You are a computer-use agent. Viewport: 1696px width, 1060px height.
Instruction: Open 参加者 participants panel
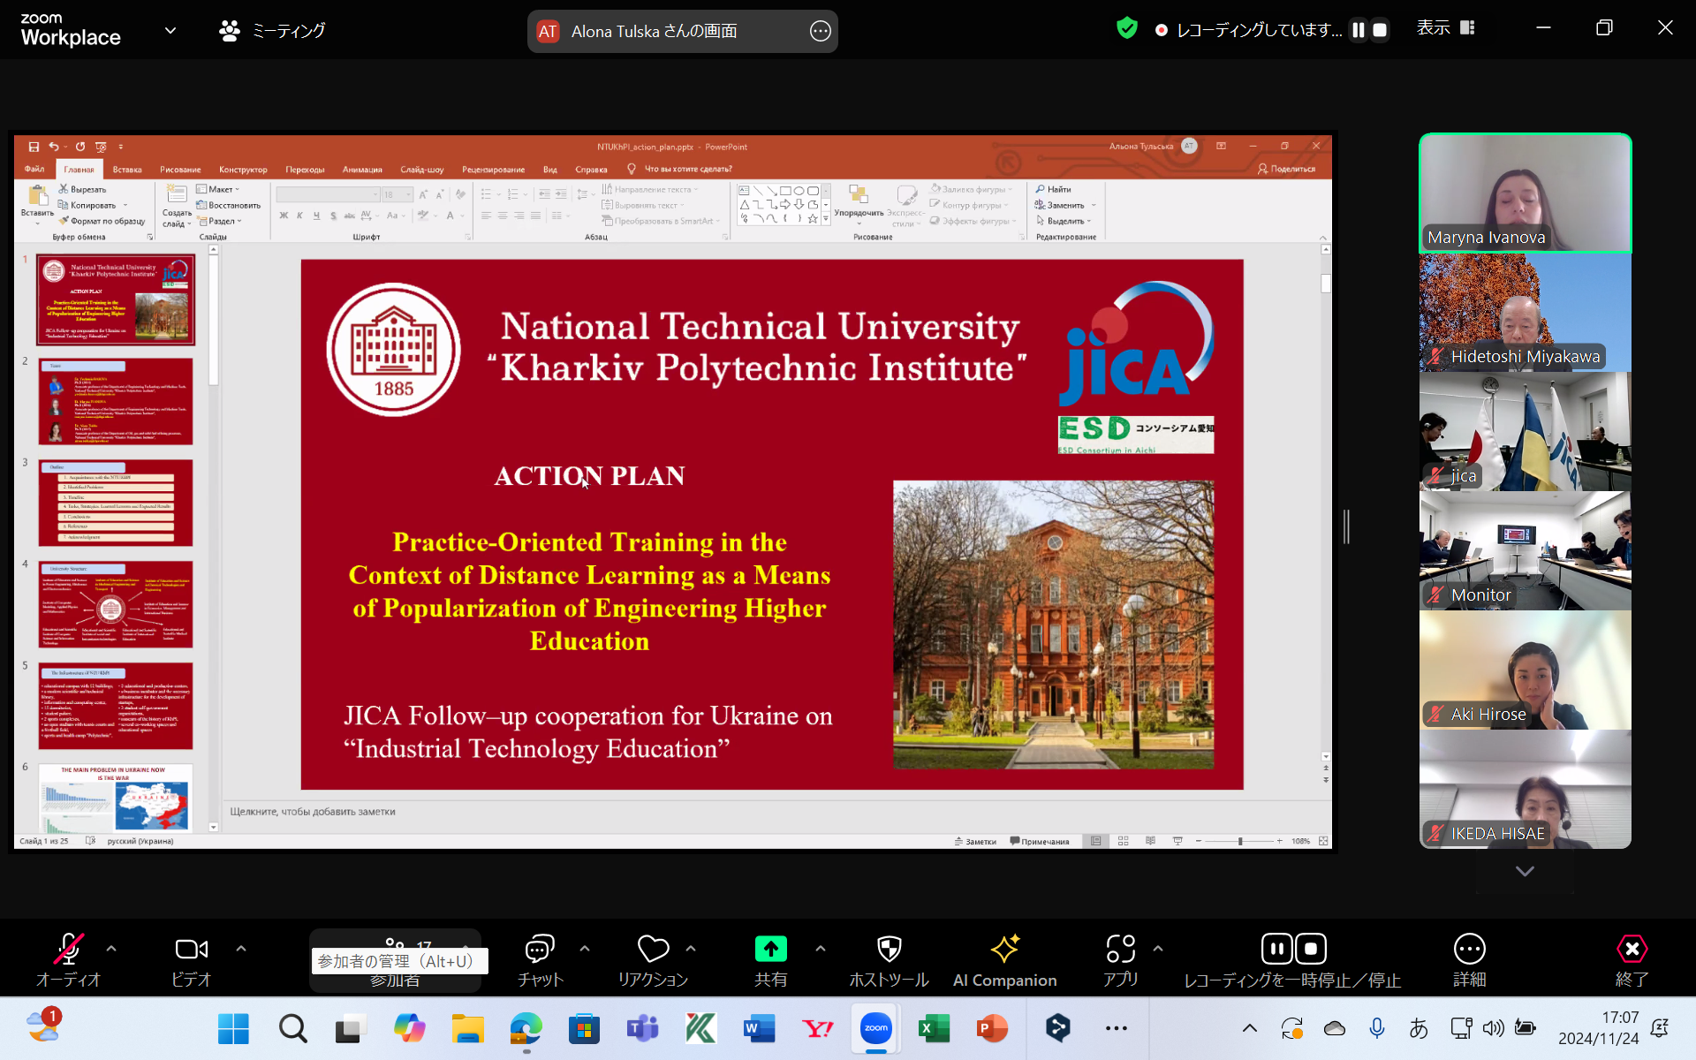pos(395,960)
